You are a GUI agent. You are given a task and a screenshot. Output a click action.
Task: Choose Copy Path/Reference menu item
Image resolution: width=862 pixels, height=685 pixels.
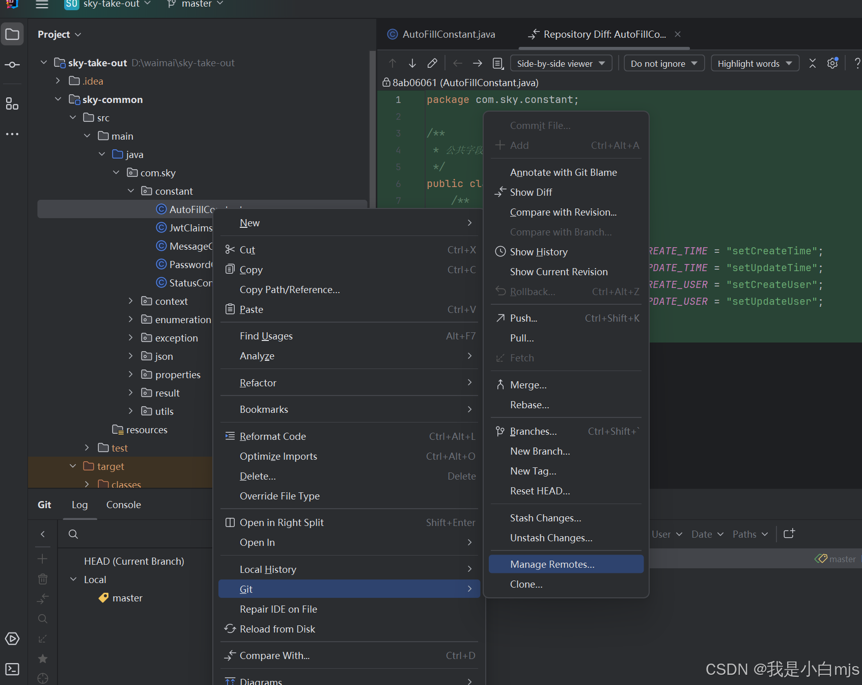point(349,289)
